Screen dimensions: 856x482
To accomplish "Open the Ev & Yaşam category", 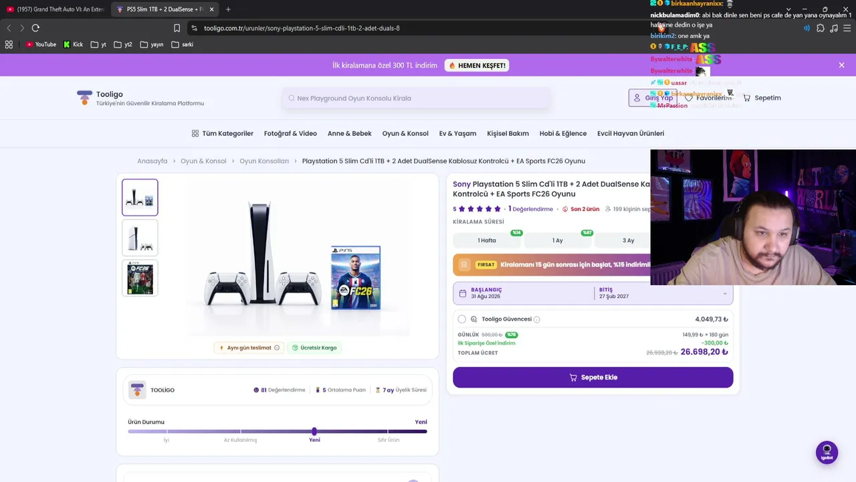I will point(457,134).
